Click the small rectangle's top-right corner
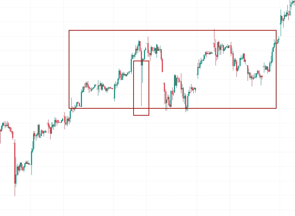The width and height of the screenshot is (295, 216). coord(149,61)
